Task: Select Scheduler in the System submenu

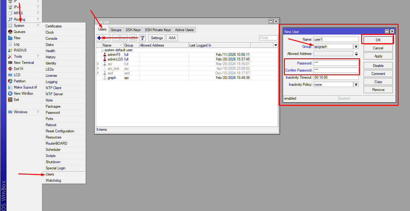Action: pyautogui.click(x=53, y=150)
